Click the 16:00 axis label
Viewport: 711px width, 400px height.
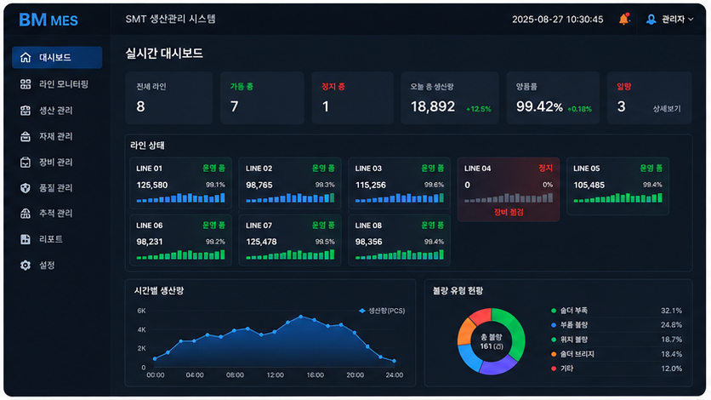pyautogui.click(x=316, y=375)
